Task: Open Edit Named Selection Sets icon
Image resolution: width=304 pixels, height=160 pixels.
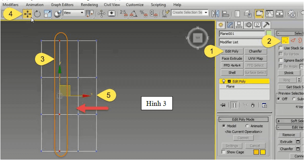Action: 165,14
